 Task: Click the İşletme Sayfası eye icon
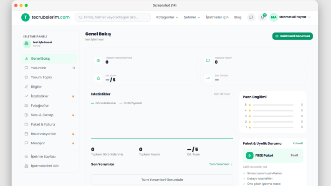(26, 156)
